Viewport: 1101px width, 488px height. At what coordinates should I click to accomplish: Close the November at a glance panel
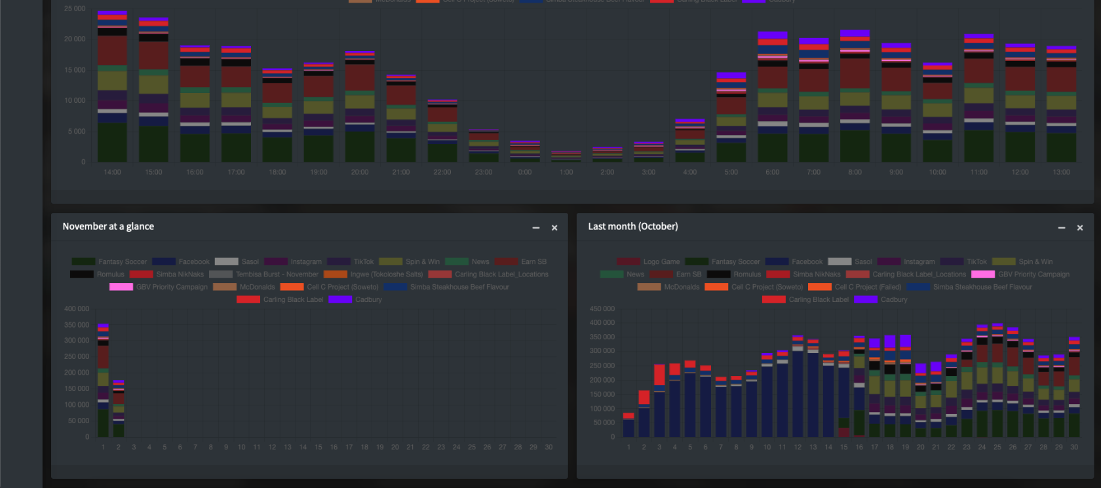pos(554,228)
